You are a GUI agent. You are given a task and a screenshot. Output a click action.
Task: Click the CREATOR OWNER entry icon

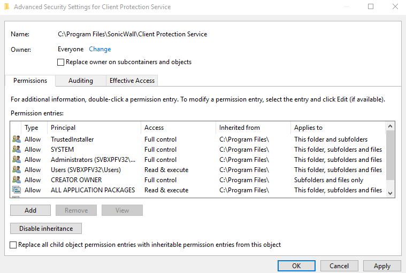[16, 180]
